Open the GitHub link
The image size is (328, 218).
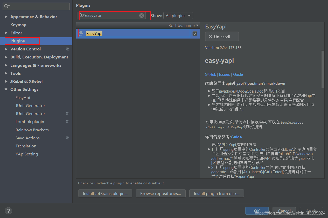211,74
